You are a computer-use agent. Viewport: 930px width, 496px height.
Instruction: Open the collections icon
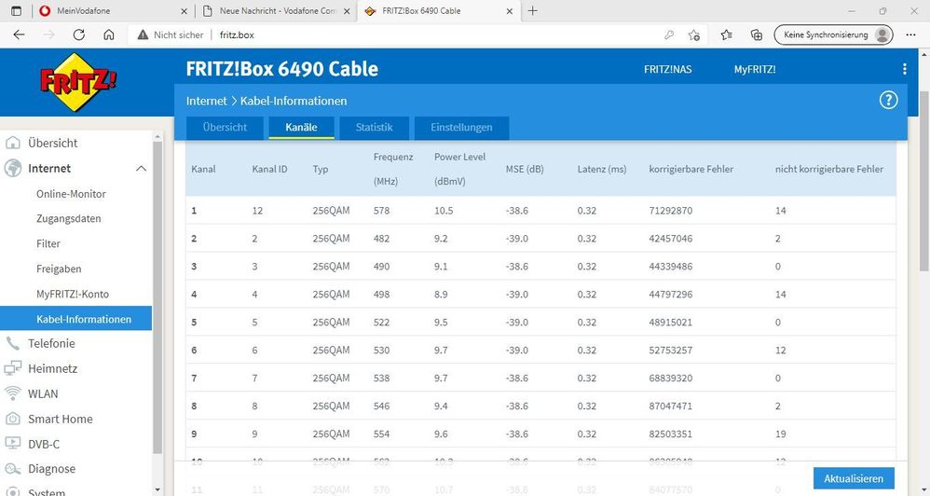tap(757, 35)
